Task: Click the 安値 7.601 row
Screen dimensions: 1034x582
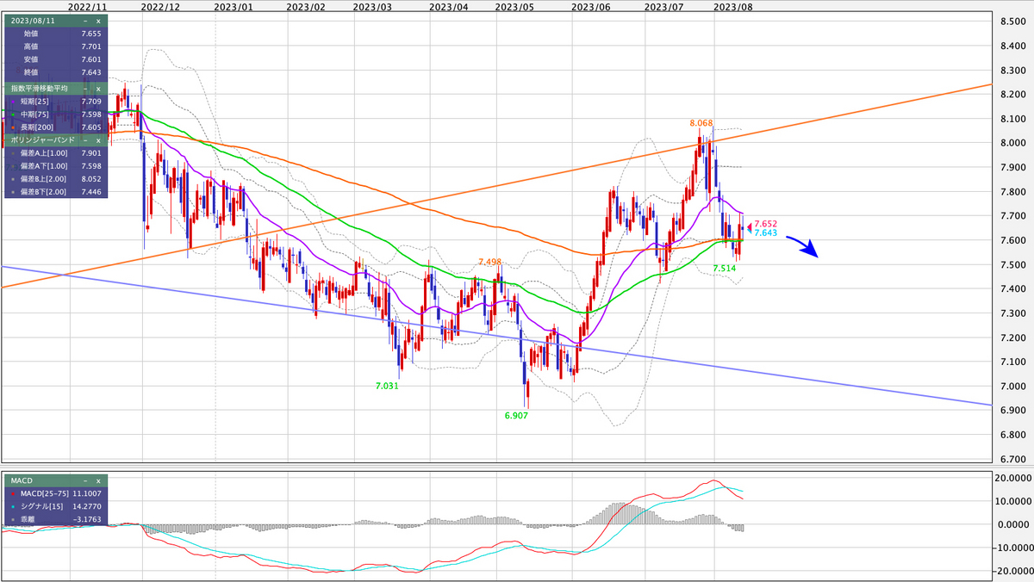Action: (56, 59)
